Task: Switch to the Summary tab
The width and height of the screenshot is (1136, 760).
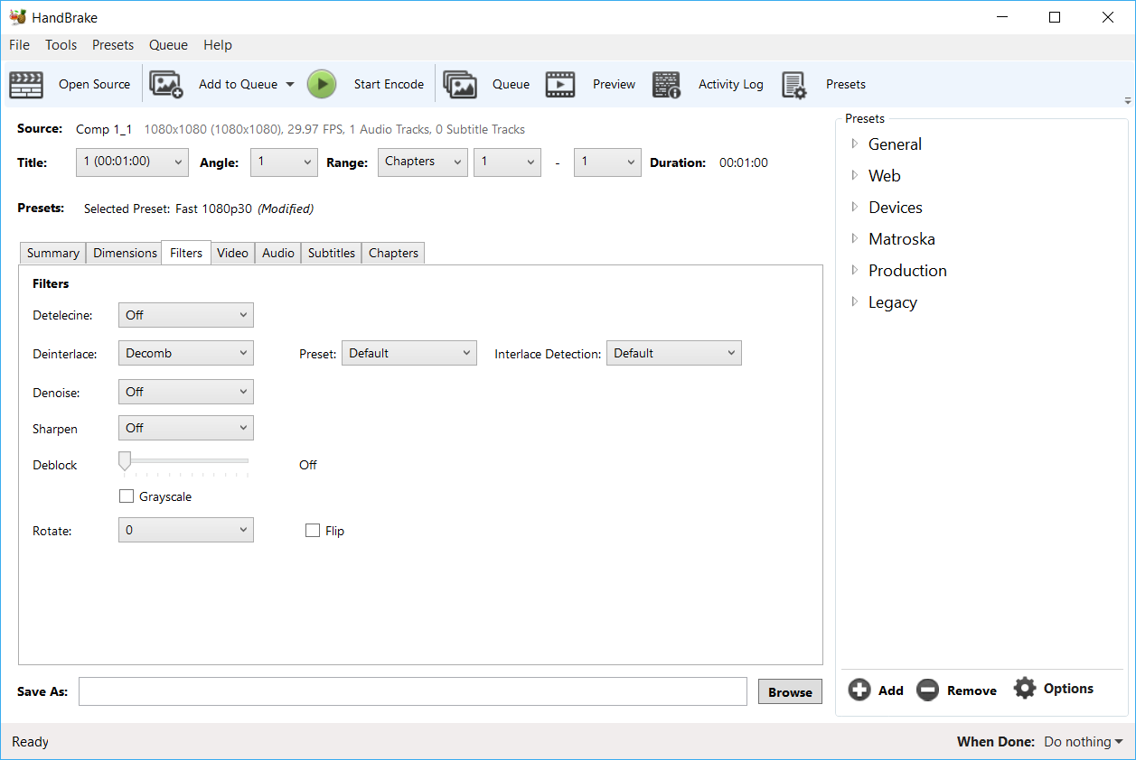Action: tap(53, 254)
